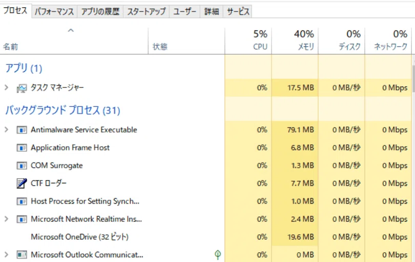
Task: Sort by the メモリ column header
Action: (x=295, y=41)
